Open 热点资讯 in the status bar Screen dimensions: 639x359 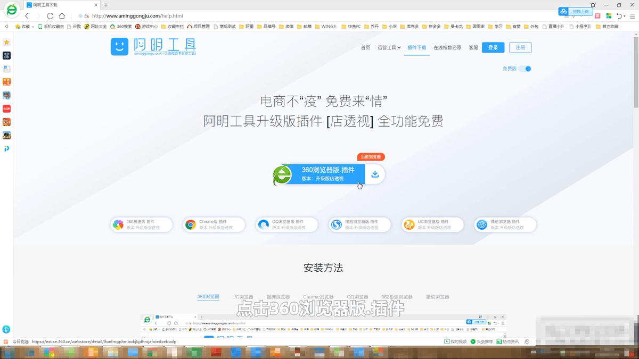coord(507,341)
